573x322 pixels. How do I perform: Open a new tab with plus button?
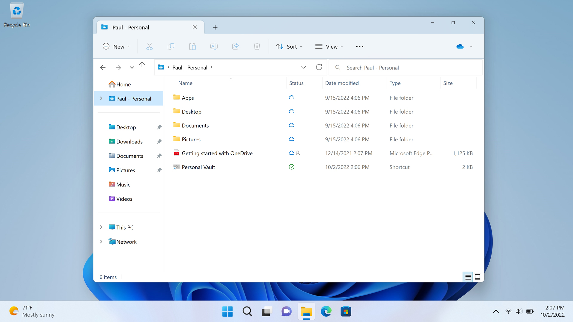[x=215, y=27]
